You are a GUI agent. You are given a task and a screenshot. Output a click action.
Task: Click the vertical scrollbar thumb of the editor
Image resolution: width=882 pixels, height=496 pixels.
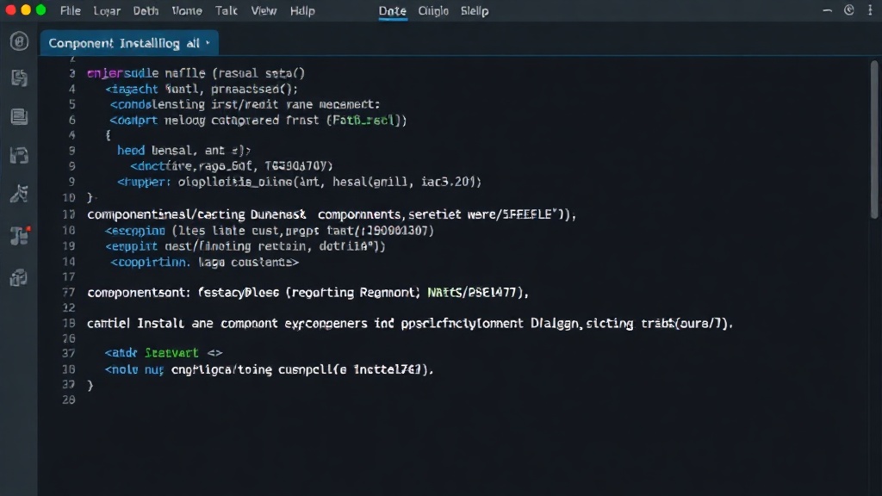[874, 139]
